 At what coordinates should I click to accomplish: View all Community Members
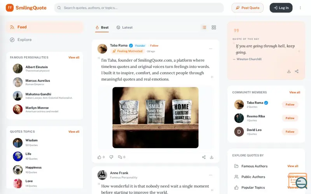(295, 92)
